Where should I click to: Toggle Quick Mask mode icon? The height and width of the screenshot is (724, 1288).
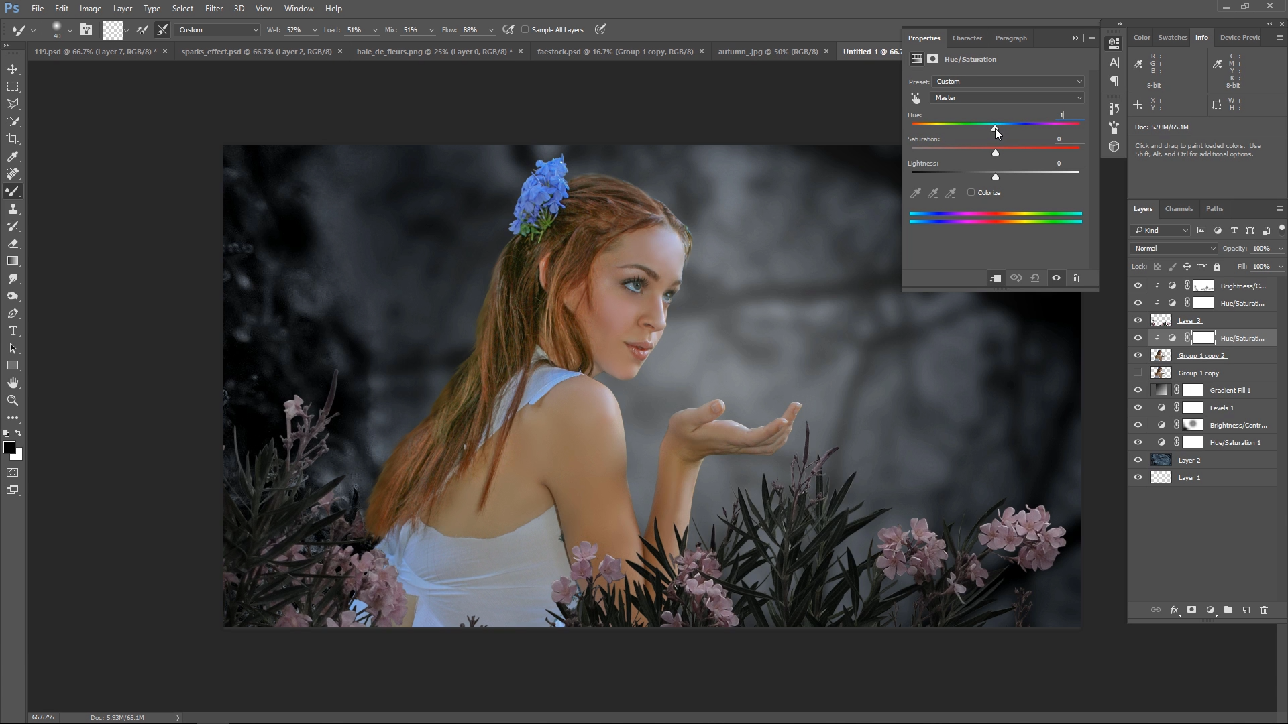pyautogui.click(x=13, y=473)
